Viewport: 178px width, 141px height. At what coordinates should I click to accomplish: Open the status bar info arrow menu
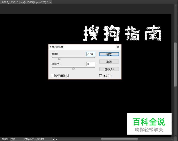click(53, 139)
